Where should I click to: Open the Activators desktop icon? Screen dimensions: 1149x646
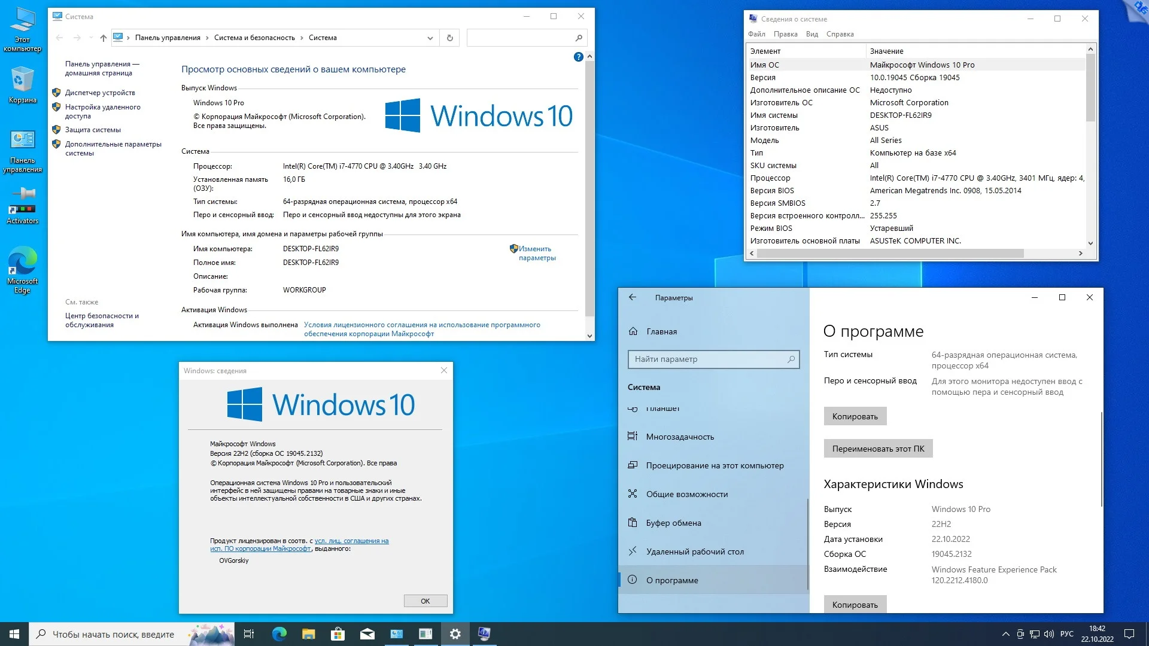pos(22,205)
